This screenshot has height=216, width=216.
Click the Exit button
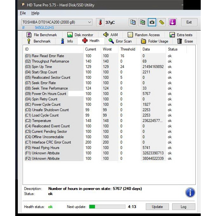189,22
